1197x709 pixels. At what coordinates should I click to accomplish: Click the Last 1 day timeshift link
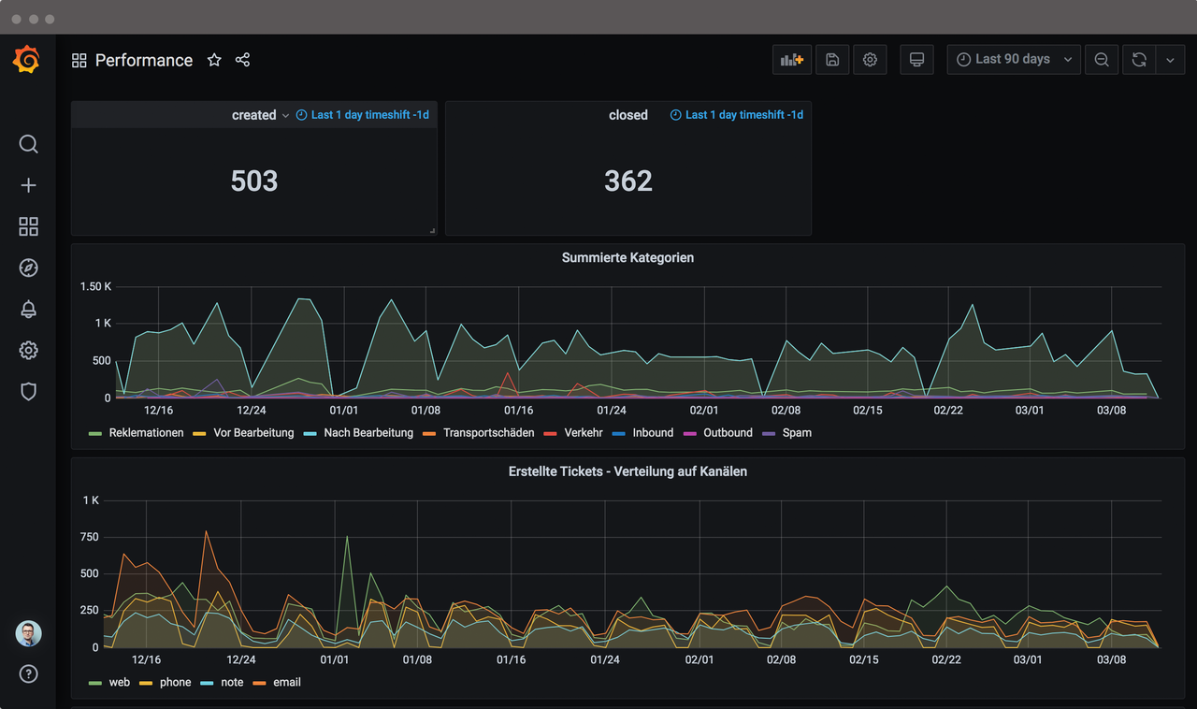[363, 114]
